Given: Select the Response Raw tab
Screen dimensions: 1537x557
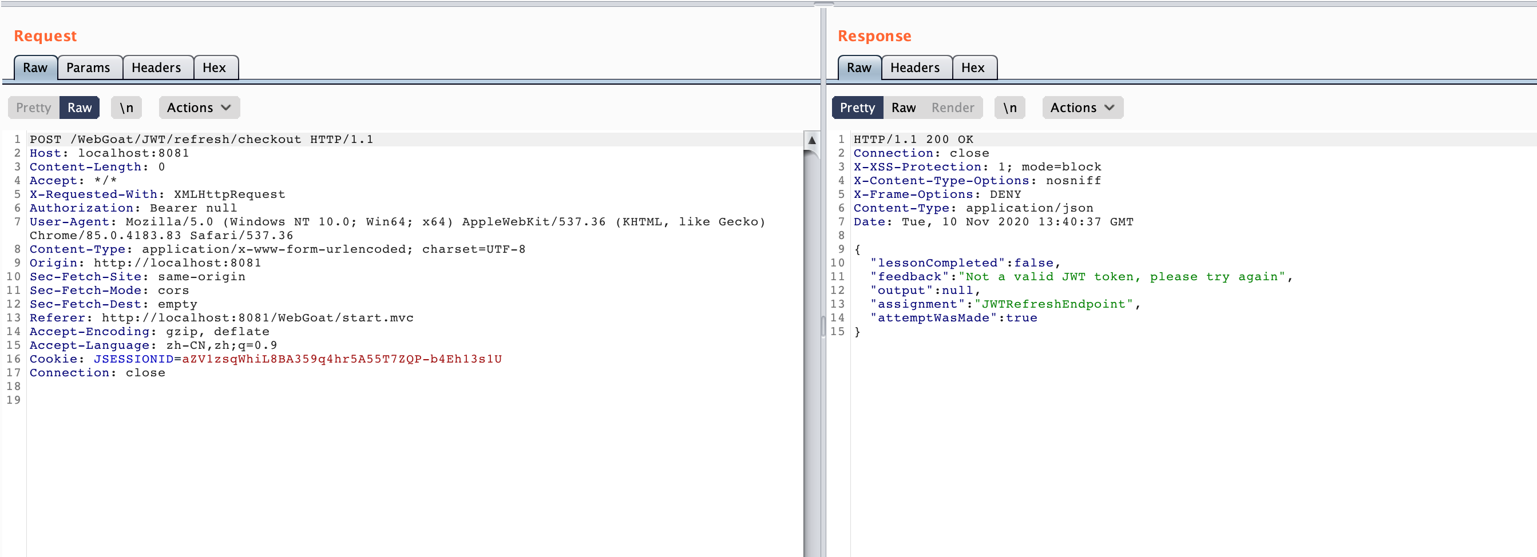Looking at the screenshot, I should click(858, 67).
